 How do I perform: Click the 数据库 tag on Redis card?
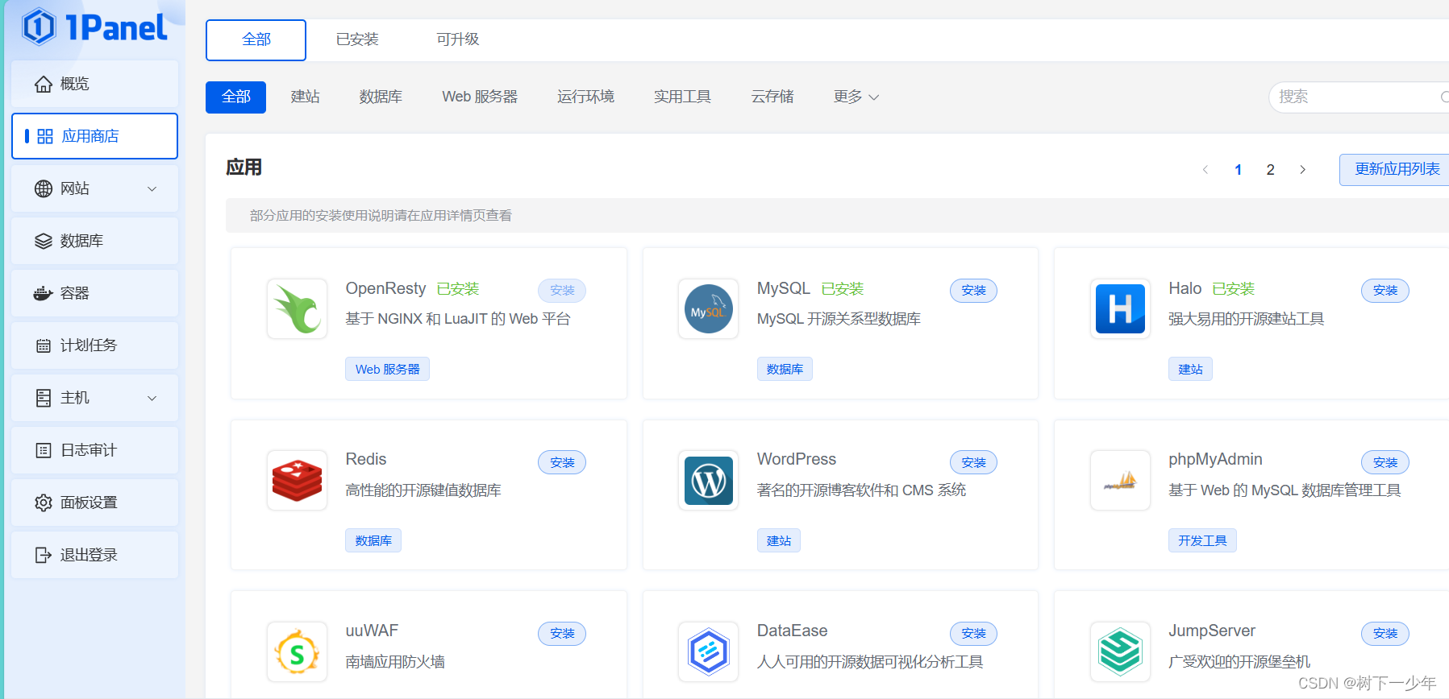373,540
